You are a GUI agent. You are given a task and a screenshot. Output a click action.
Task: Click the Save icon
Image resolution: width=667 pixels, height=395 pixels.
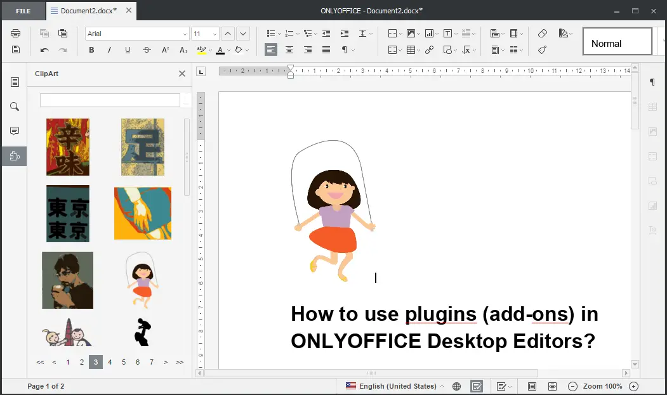pos(15,49)
